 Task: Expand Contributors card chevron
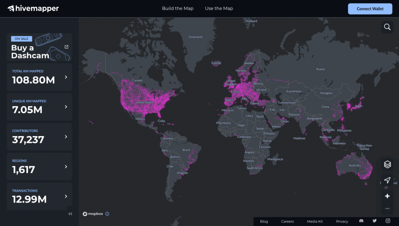(66, 137)
